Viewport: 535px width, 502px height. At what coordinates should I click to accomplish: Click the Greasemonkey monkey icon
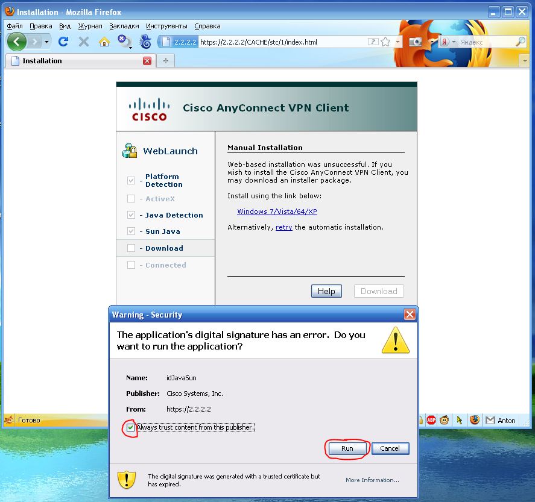(x=445, y=420)
